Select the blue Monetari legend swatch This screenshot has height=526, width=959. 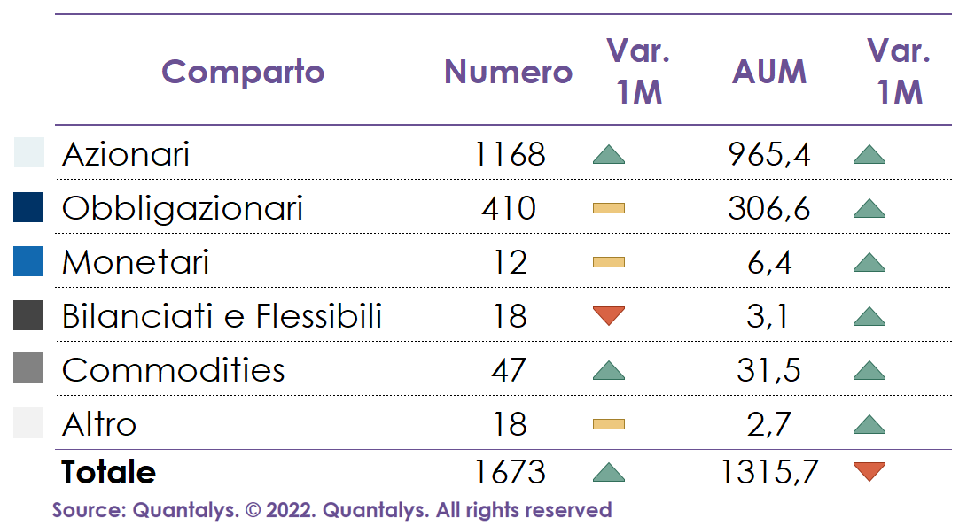[x=28, y=261]
